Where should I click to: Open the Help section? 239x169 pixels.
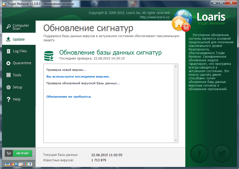tap(19, 99)
